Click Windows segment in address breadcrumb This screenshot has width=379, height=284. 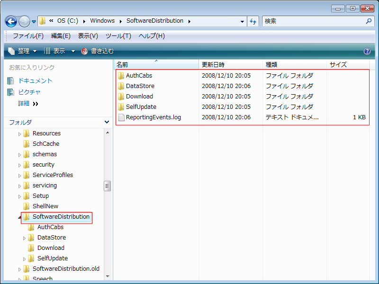102,21
